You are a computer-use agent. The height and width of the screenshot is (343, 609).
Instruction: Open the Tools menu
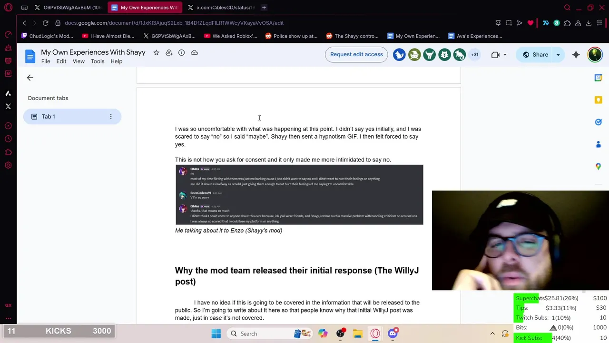tap(98, 61)
